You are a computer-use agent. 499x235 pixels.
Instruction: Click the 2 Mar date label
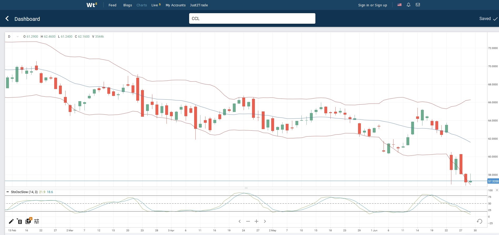[70, 231]
